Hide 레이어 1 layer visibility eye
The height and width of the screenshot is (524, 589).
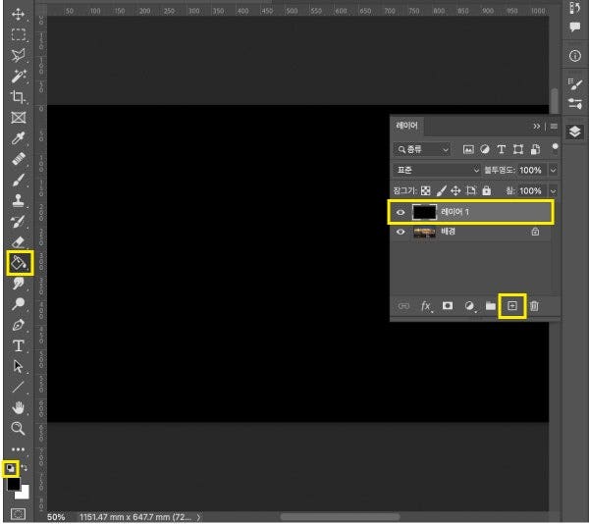tap(401, 213)
